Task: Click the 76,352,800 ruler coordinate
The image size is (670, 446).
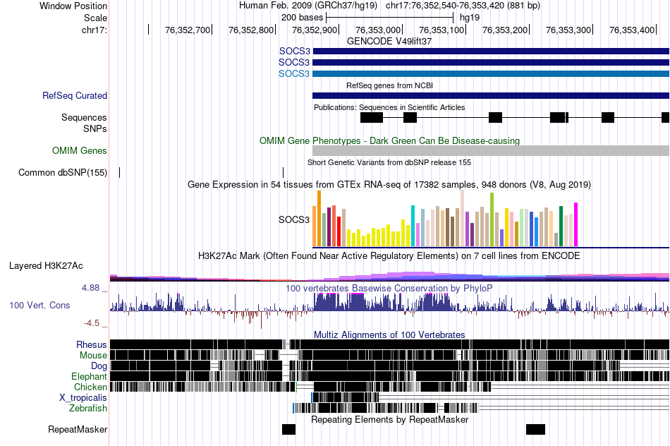Action: pos(251,30)
